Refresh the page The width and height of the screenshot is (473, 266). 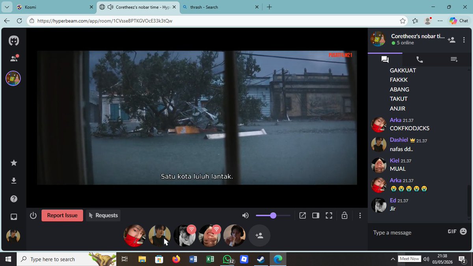coord(19,20)
